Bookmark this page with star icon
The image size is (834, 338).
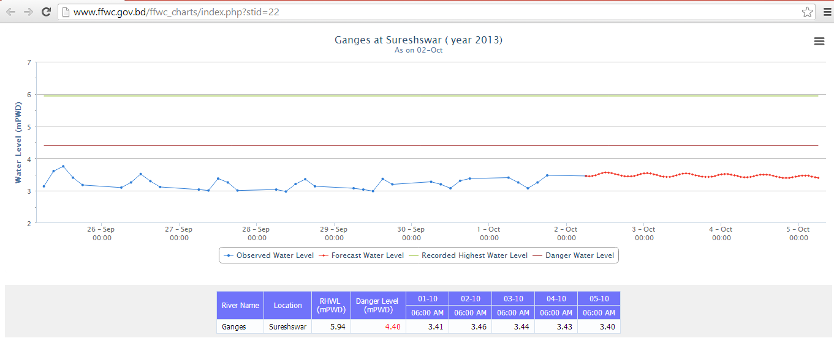(x=807, y=12)
